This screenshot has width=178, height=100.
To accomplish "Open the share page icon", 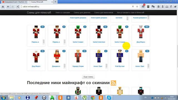I will coord(18,7).
